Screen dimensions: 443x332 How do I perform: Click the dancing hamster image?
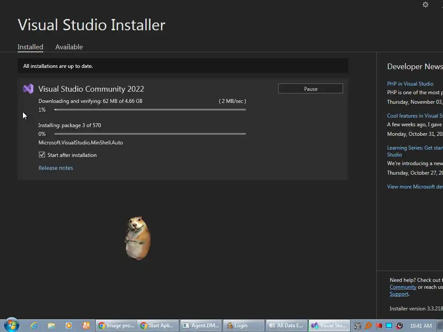pos(138,238)
